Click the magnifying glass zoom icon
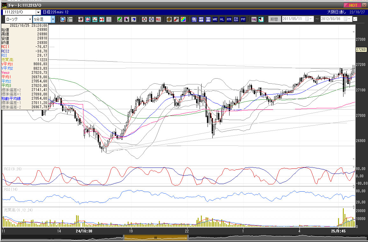Viewport: 368px width, 242px height. [63, 19]
